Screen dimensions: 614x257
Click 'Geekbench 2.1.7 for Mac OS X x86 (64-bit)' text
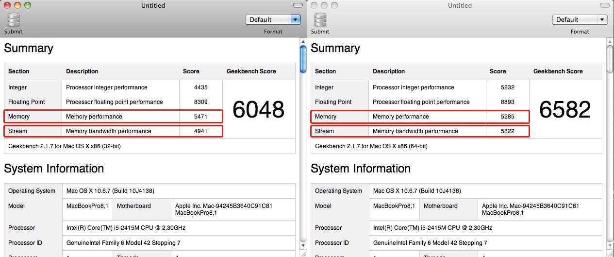[371, 146]
